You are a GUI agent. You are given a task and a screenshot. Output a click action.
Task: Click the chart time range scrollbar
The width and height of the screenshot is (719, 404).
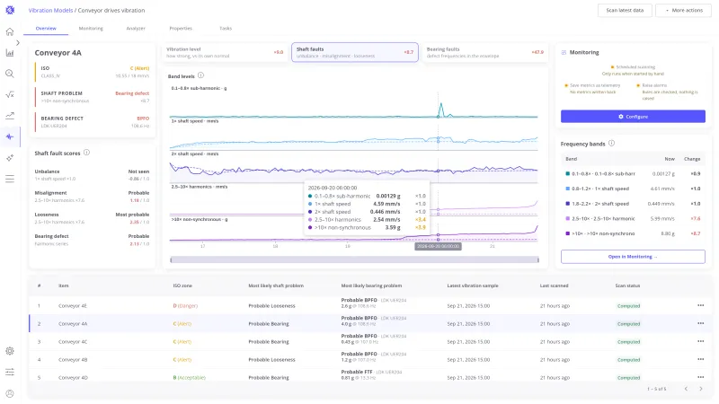[x=354, y=259]
